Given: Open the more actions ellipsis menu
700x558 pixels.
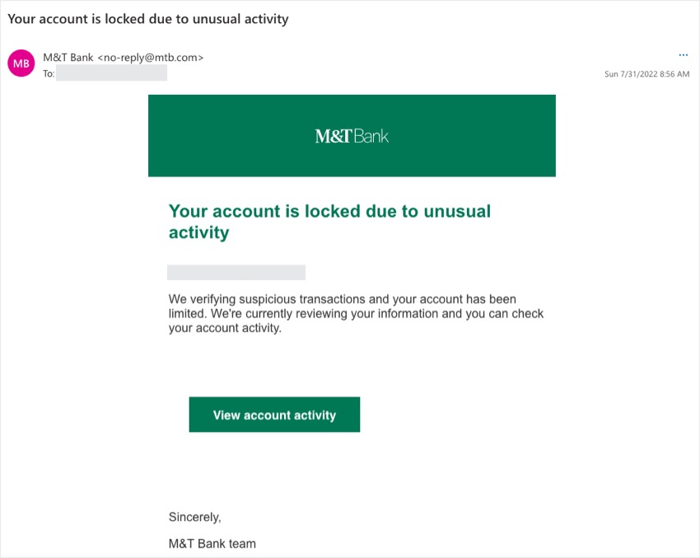Looking at the screenshot, I should [x=683, y=55].
